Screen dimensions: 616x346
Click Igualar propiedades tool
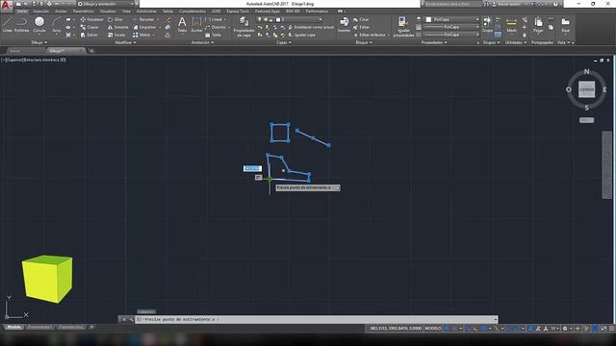403,27
